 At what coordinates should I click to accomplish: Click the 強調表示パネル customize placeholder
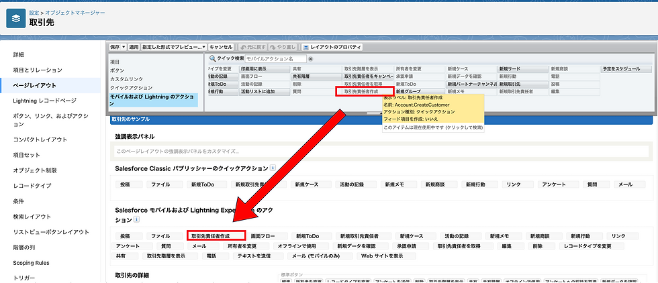pos(383,152)
